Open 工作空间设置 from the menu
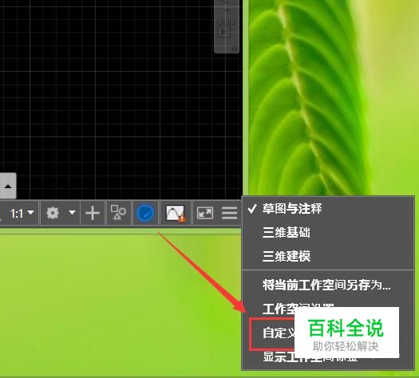The height and width of the screenshot is (378, 419). 328,308
